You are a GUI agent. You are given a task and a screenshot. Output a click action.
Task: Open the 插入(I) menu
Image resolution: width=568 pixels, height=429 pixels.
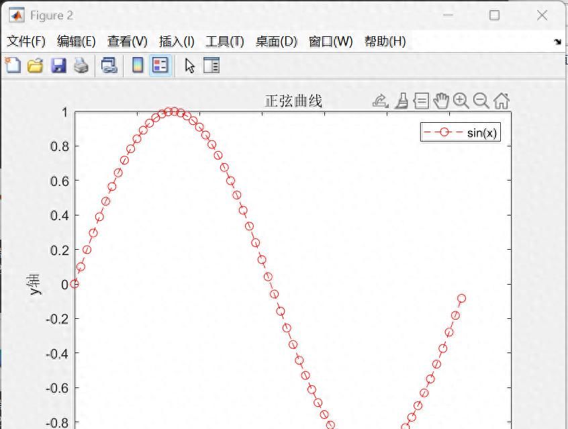point(177,42)
